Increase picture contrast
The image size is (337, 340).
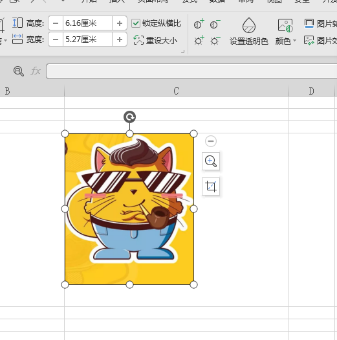click(199, 24)
